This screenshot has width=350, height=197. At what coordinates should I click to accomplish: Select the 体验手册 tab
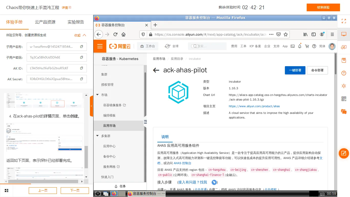click(14, 22)
